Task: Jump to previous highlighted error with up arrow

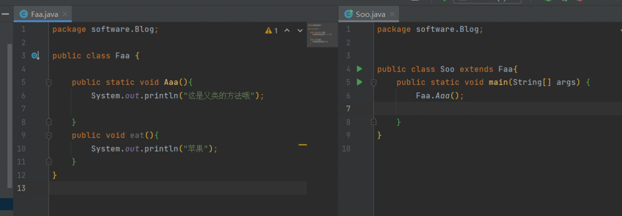Action: pos(287,31)
